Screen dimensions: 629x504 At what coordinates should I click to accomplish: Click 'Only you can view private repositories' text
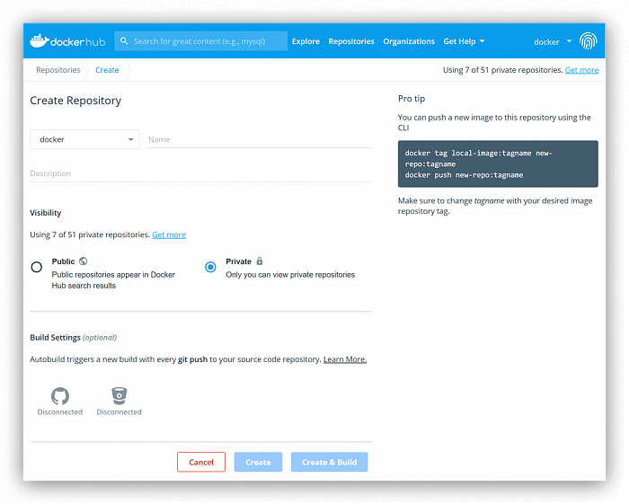pyautogui.click(x=290, y=275)
